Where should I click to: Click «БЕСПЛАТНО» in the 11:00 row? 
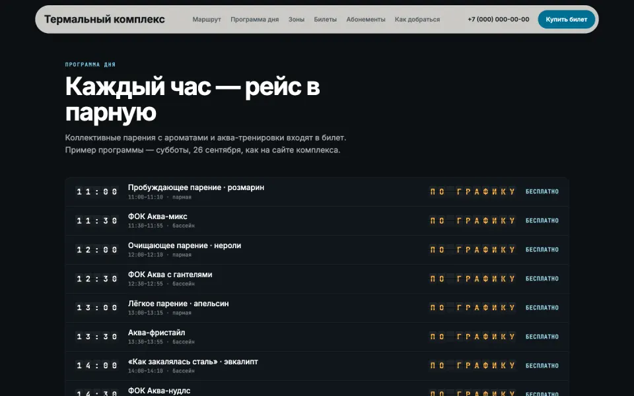(542, 191)
